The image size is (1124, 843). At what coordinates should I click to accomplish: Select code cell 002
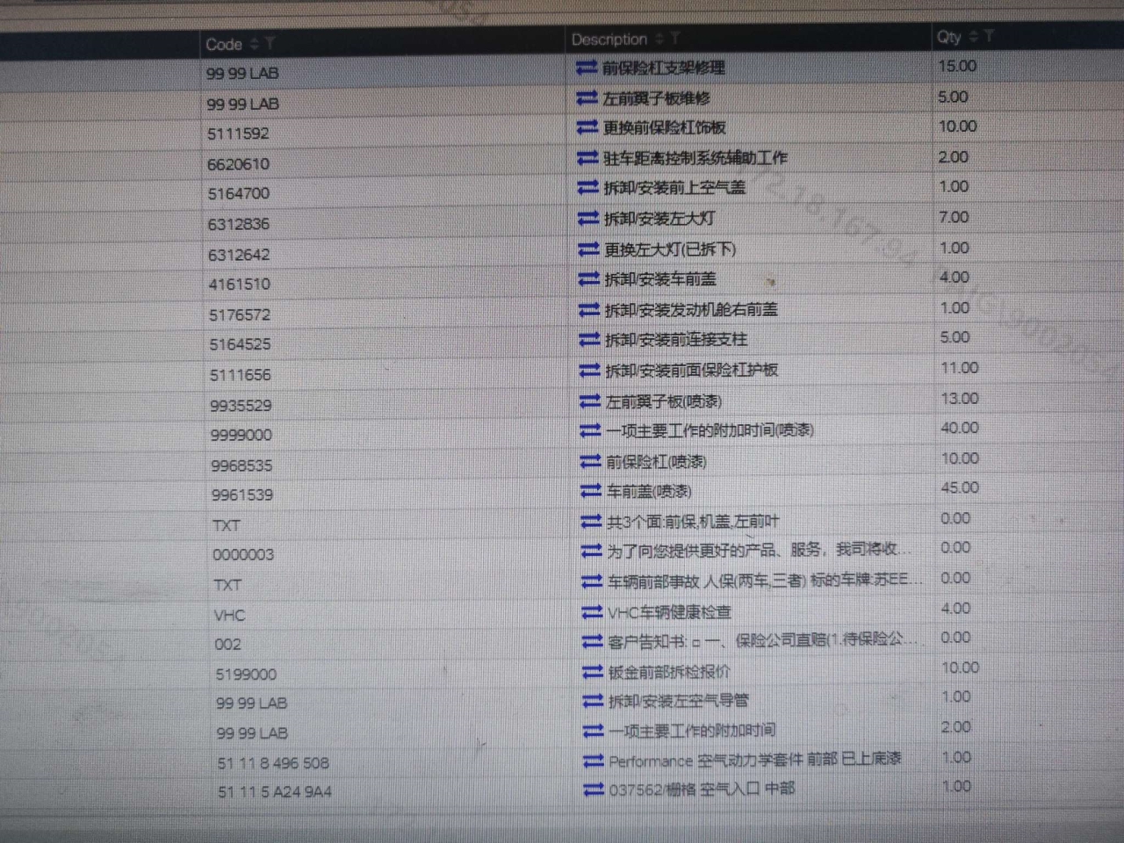pyautogui.click(x=227, y=645)
